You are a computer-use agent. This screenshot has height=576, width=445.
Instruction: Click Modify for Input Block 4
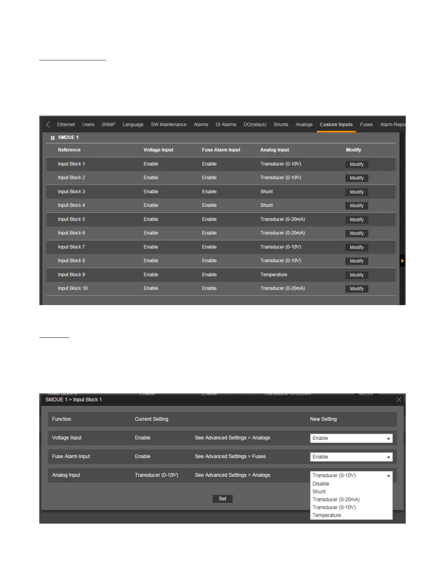(x=357, y=206)
